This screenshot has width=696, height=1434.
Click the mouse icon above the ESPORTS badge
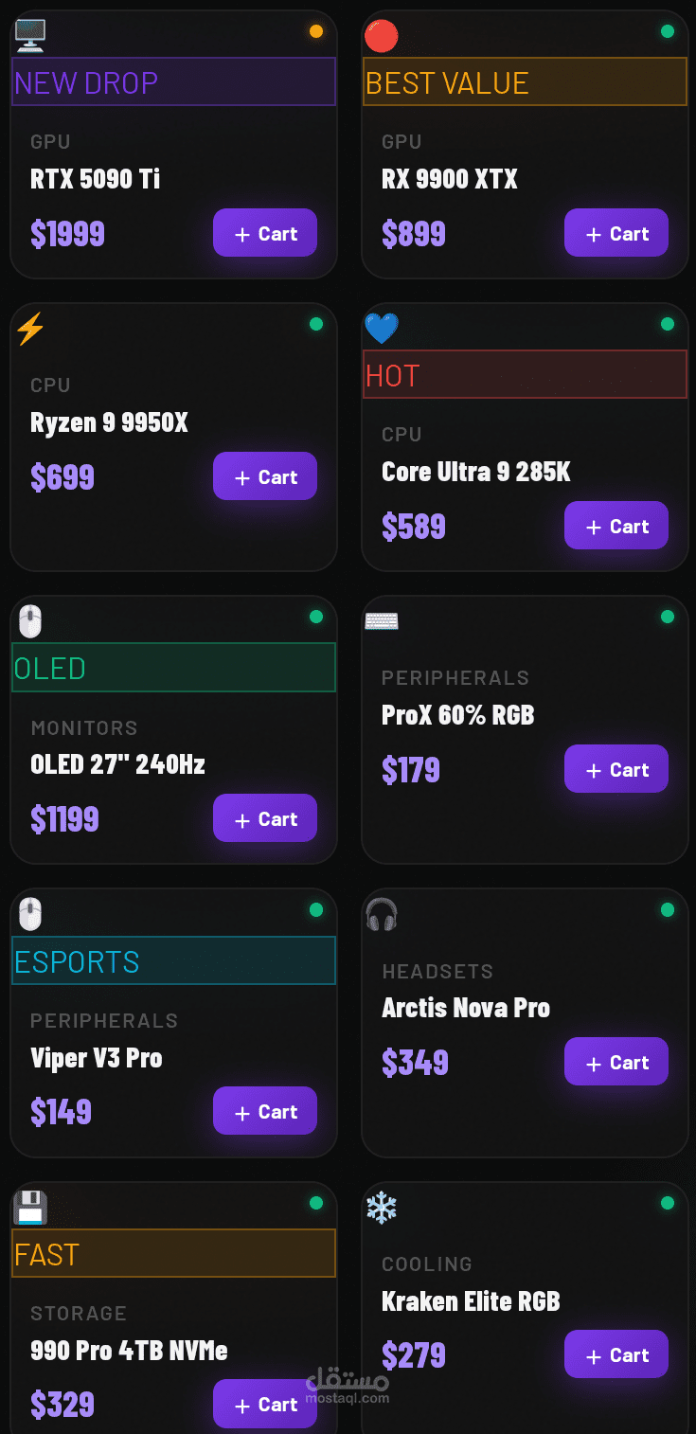point(29,914)
